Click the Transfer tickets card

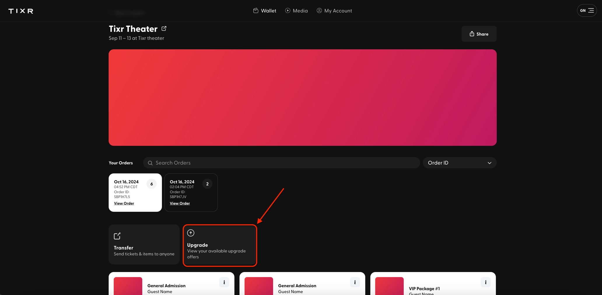144,244
